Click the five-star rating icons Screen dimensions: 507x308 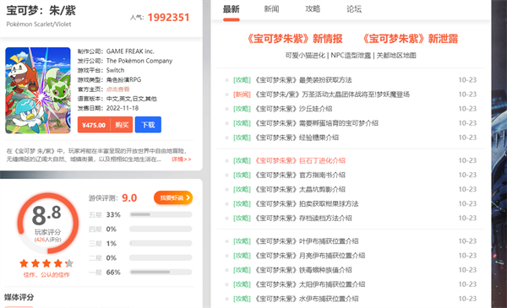click(46, 263)
